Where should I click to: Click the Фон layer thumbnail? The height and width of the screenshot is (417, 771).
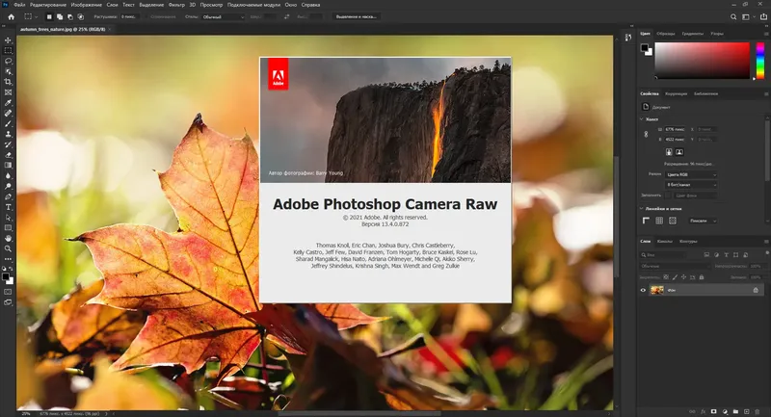point(657,290)
